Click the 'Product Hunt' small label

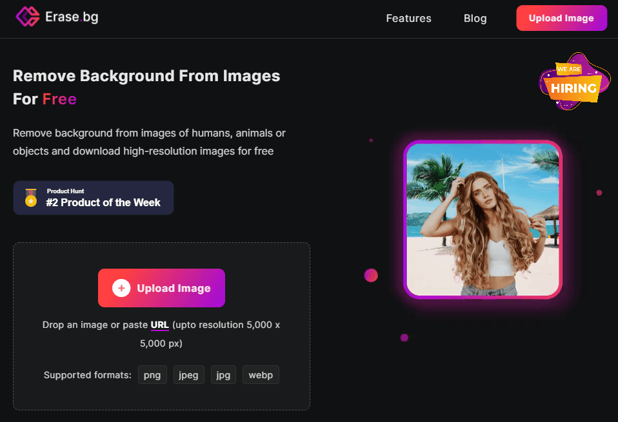point(65,191)
